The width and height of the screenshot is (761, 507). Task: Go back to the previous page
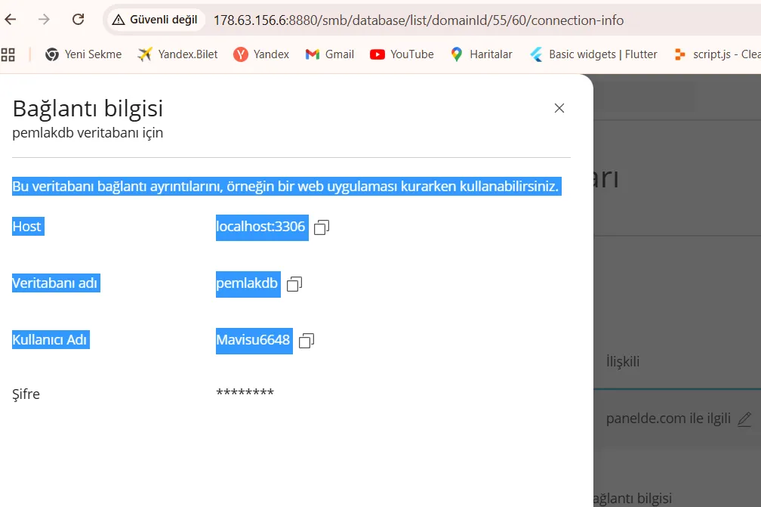pyautogui.click(x=11, y=20)
